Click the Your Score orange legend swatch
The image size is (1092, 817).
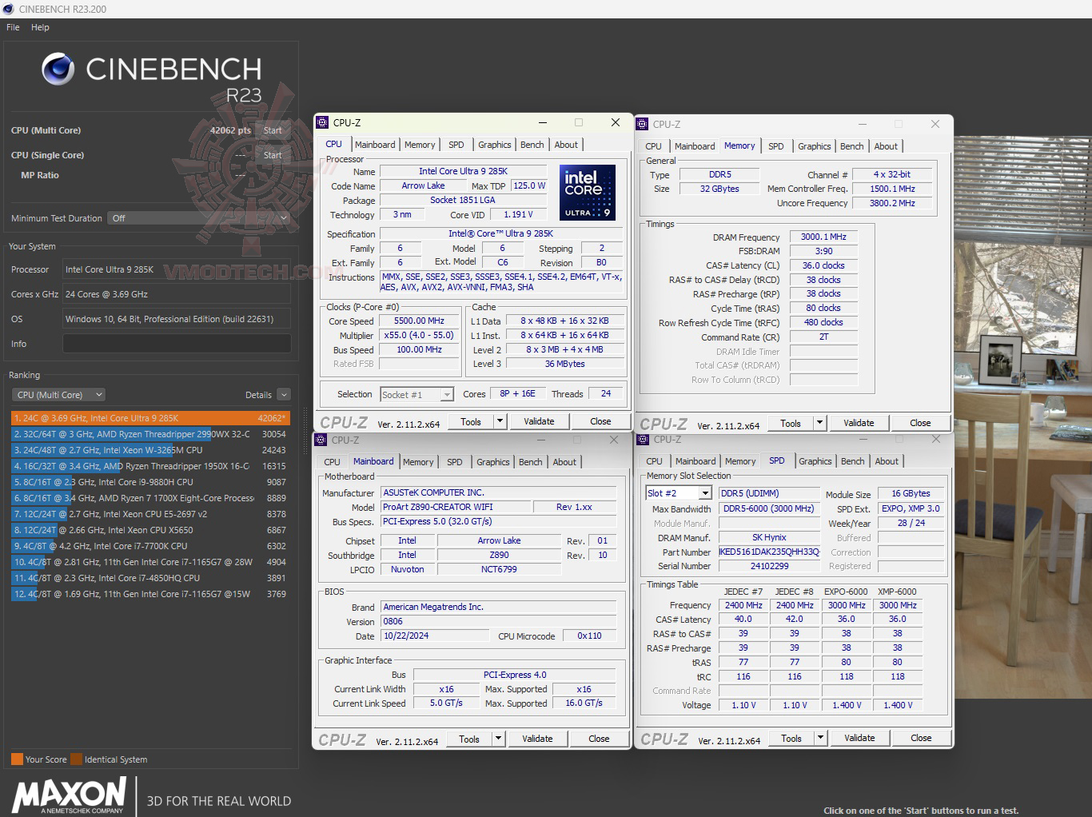pos(17,759)
